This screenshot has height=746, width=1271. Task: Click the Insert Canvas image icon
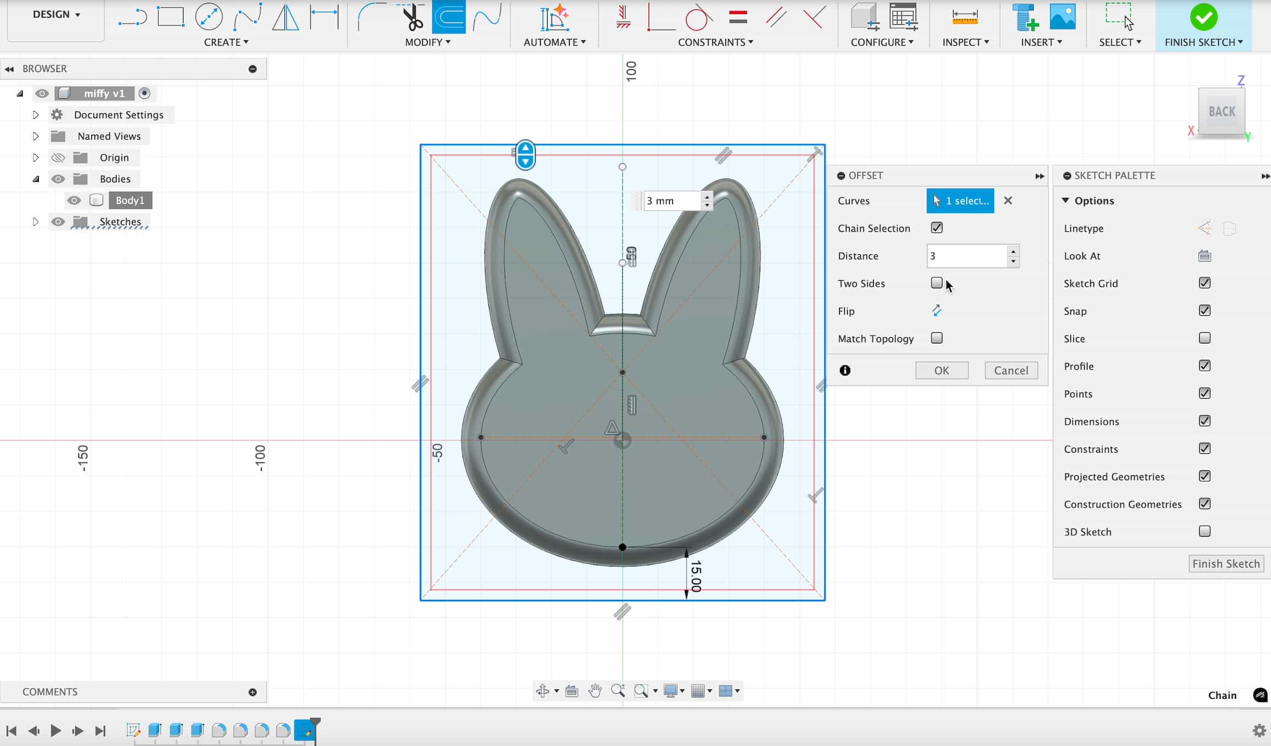pyautogui.click(x=1063, y=17)
